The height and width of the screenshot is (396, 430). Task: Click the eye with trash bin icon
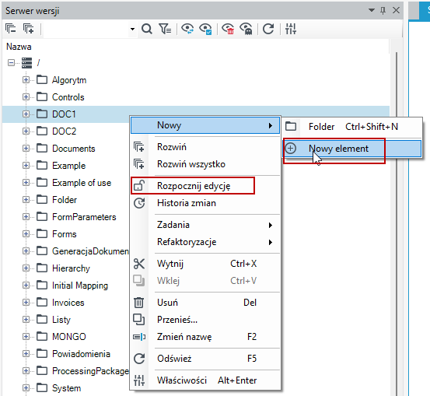(x=228, y=29)
